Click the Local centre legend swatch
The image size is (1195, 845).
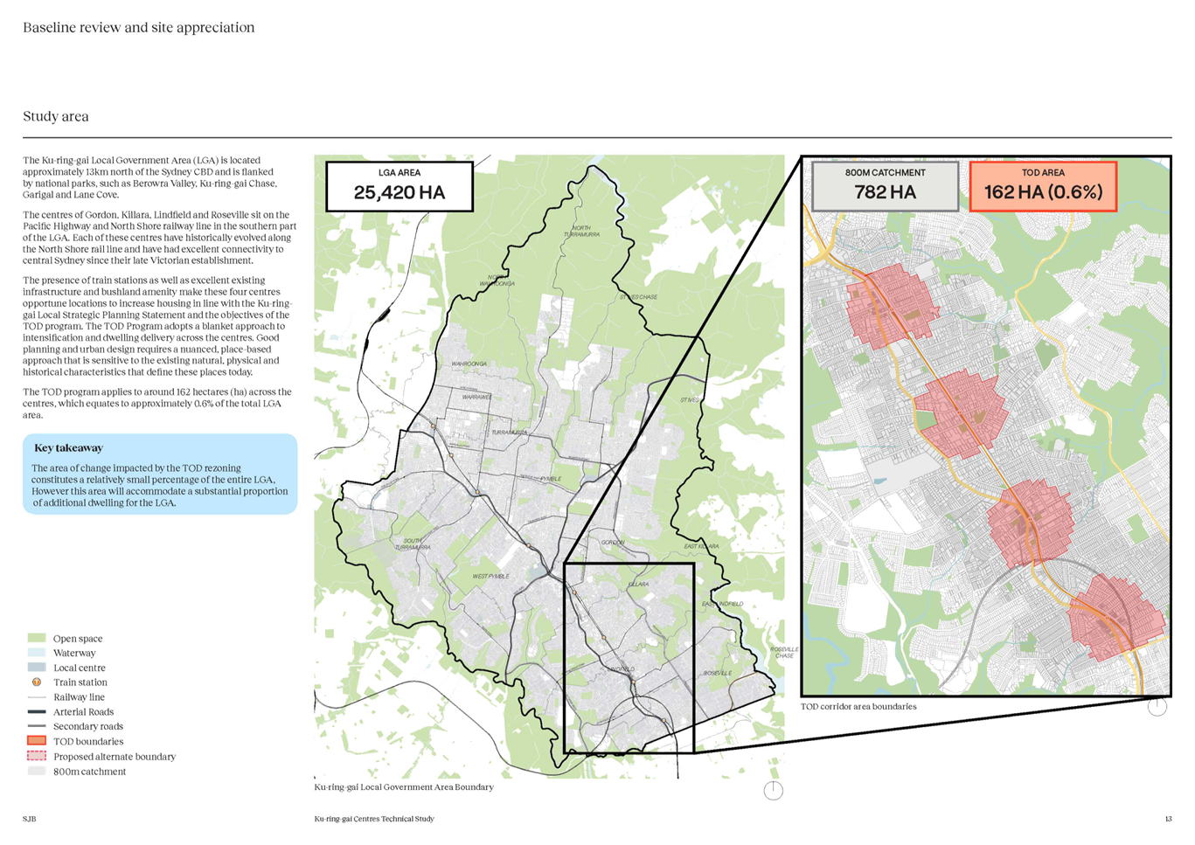point(37,668)
